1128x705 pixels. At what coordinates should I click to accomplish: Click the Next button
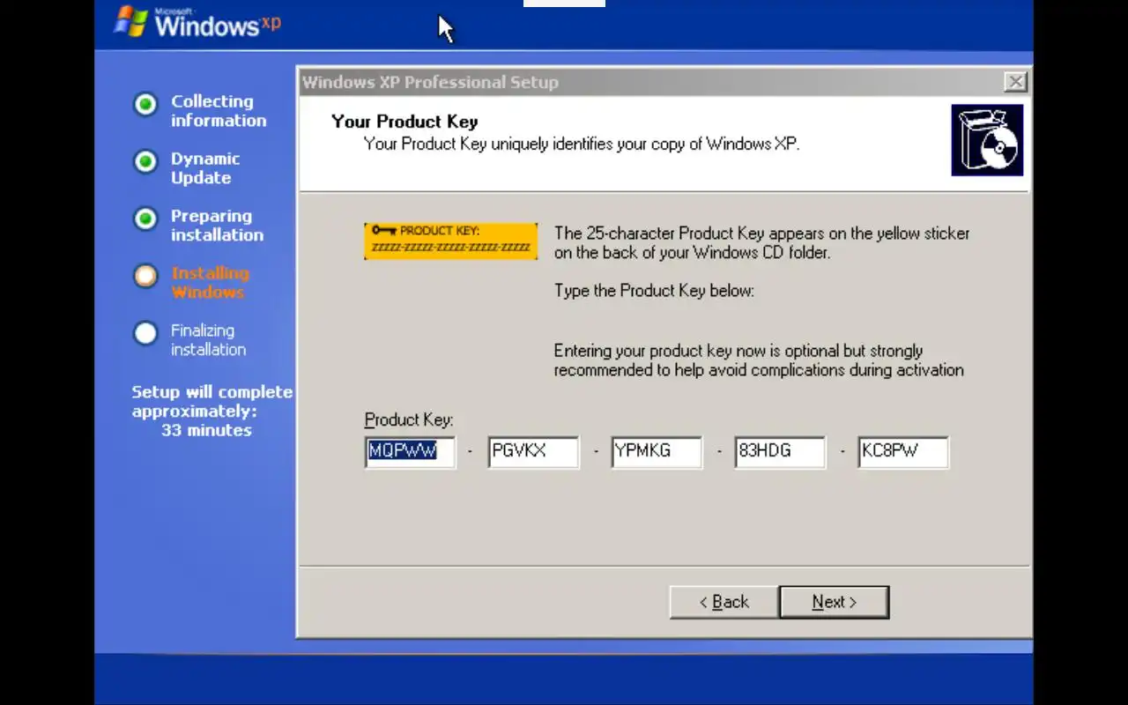pos(834,602)
